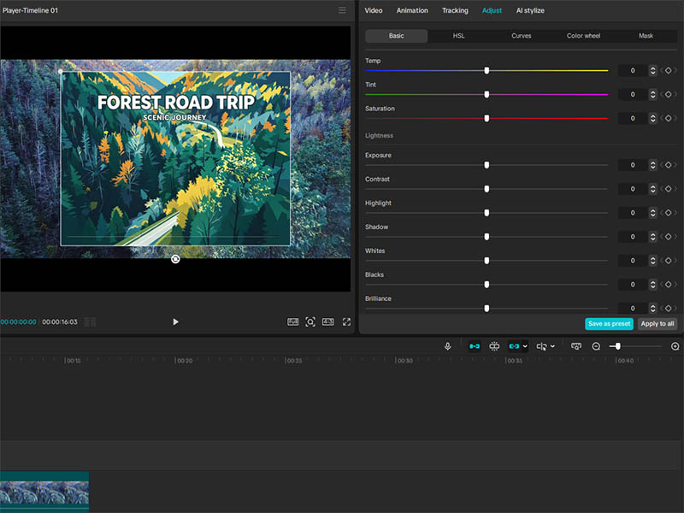
Task: Open the Tracking tab
Action: [455, 10]
